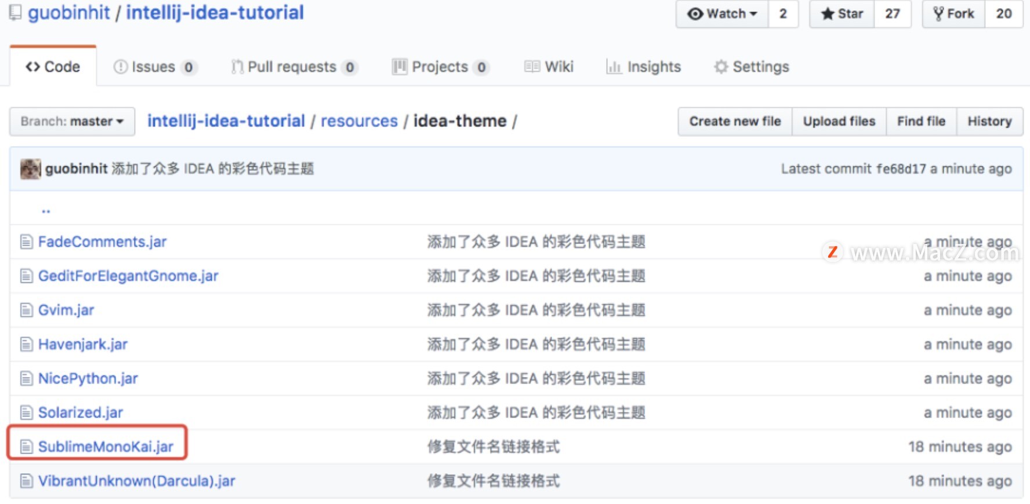Click the file icon next to Havenjark.jar
Viewport: 1030px width, 504px height.
pos(26,344)
